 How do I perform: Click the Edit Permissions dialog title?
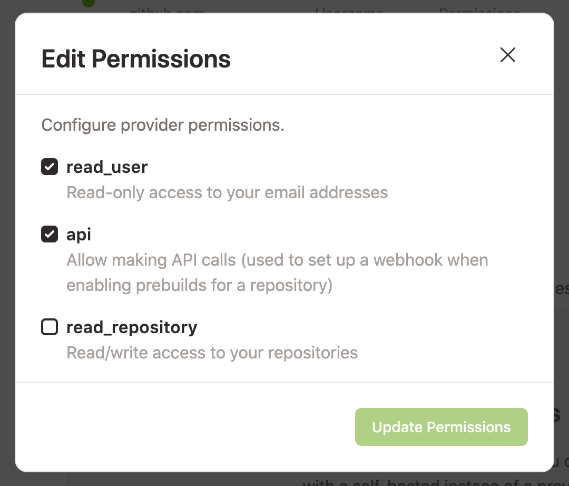point(135,59)
